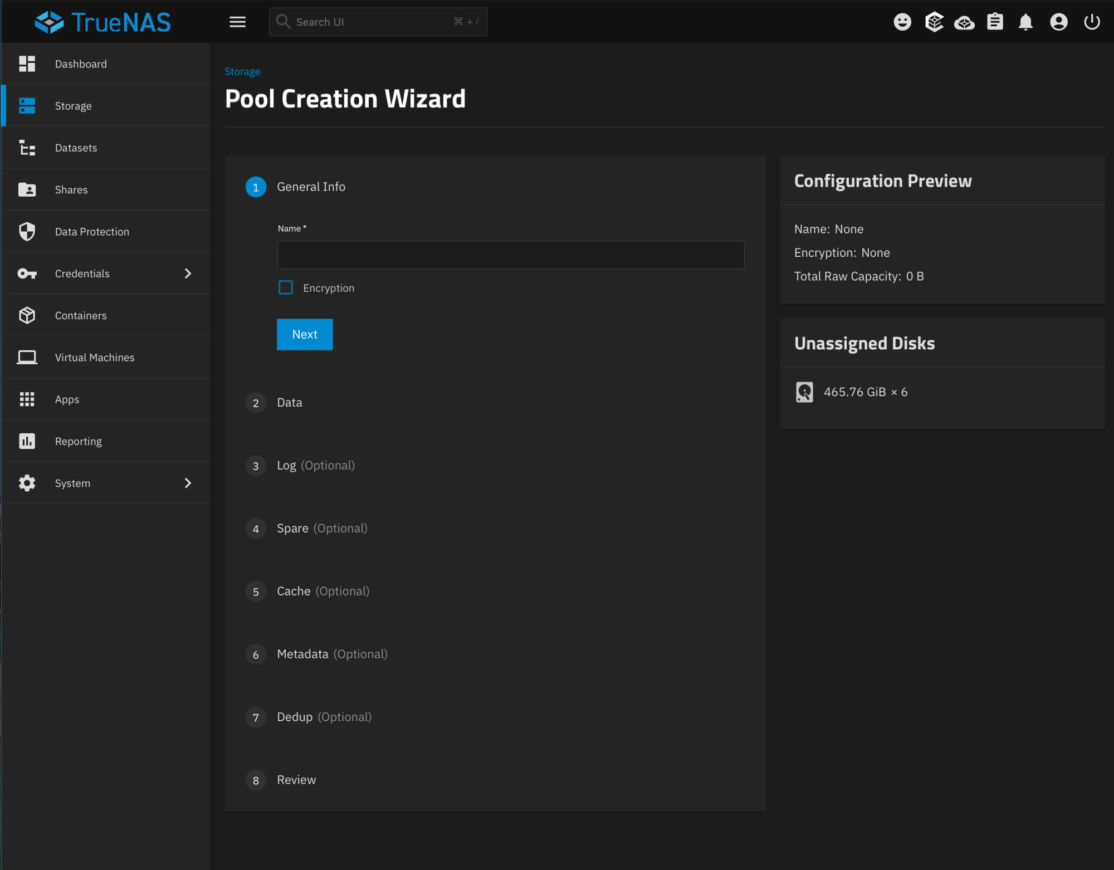Image resolution: width=1114 pixels, height=870 pixels.
Task: Toggle the sidebar hamburger menu
Action: [x=237, y=22]
